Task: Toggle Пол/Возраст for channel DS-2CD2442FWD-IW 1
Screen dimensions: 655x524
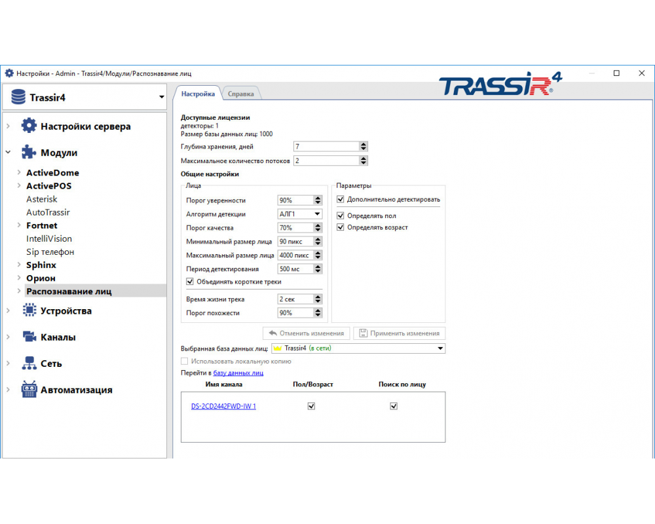Action: [x=311, y=406]
